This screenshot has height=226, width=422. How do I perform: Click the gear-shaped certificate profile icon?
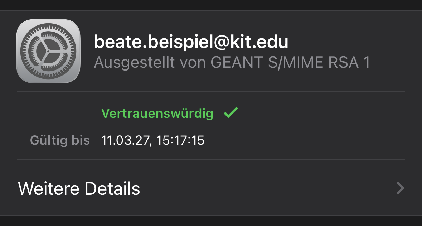click(48, 51)
